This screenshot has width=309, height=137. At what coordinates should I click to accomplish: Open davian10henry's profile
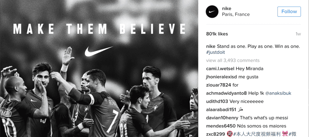(222, 118)
